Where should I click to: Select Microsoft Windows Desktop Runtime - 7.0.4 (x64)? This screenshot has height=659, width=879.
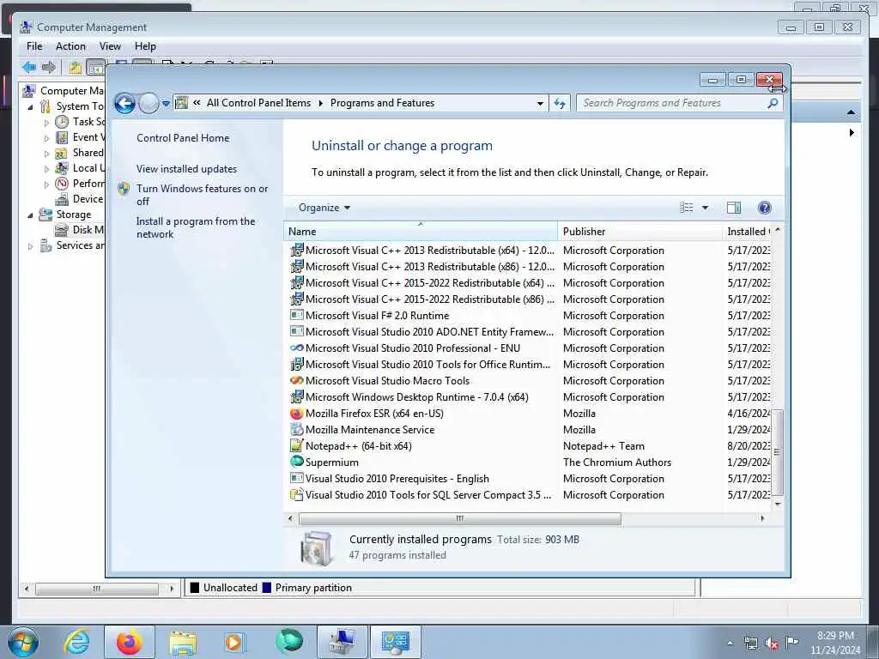527,397
